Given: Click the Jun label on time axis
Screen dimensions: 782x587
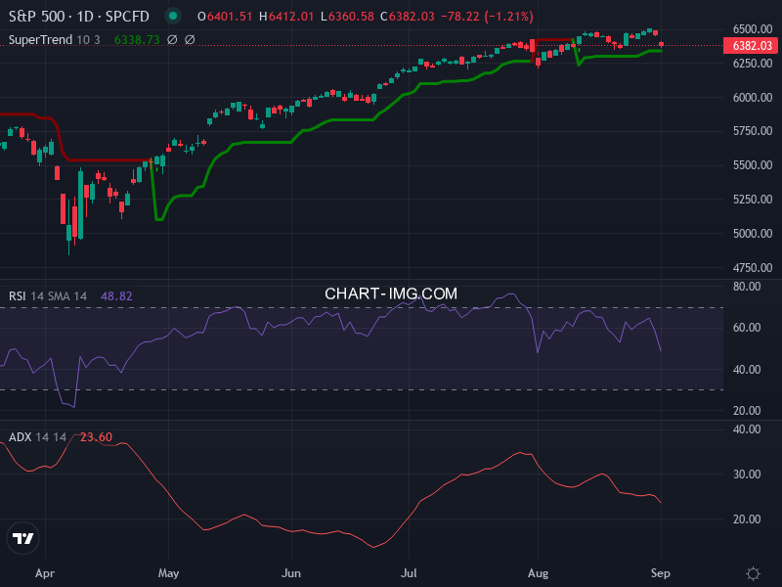Looking at the screenshot, I should point(291,573).
